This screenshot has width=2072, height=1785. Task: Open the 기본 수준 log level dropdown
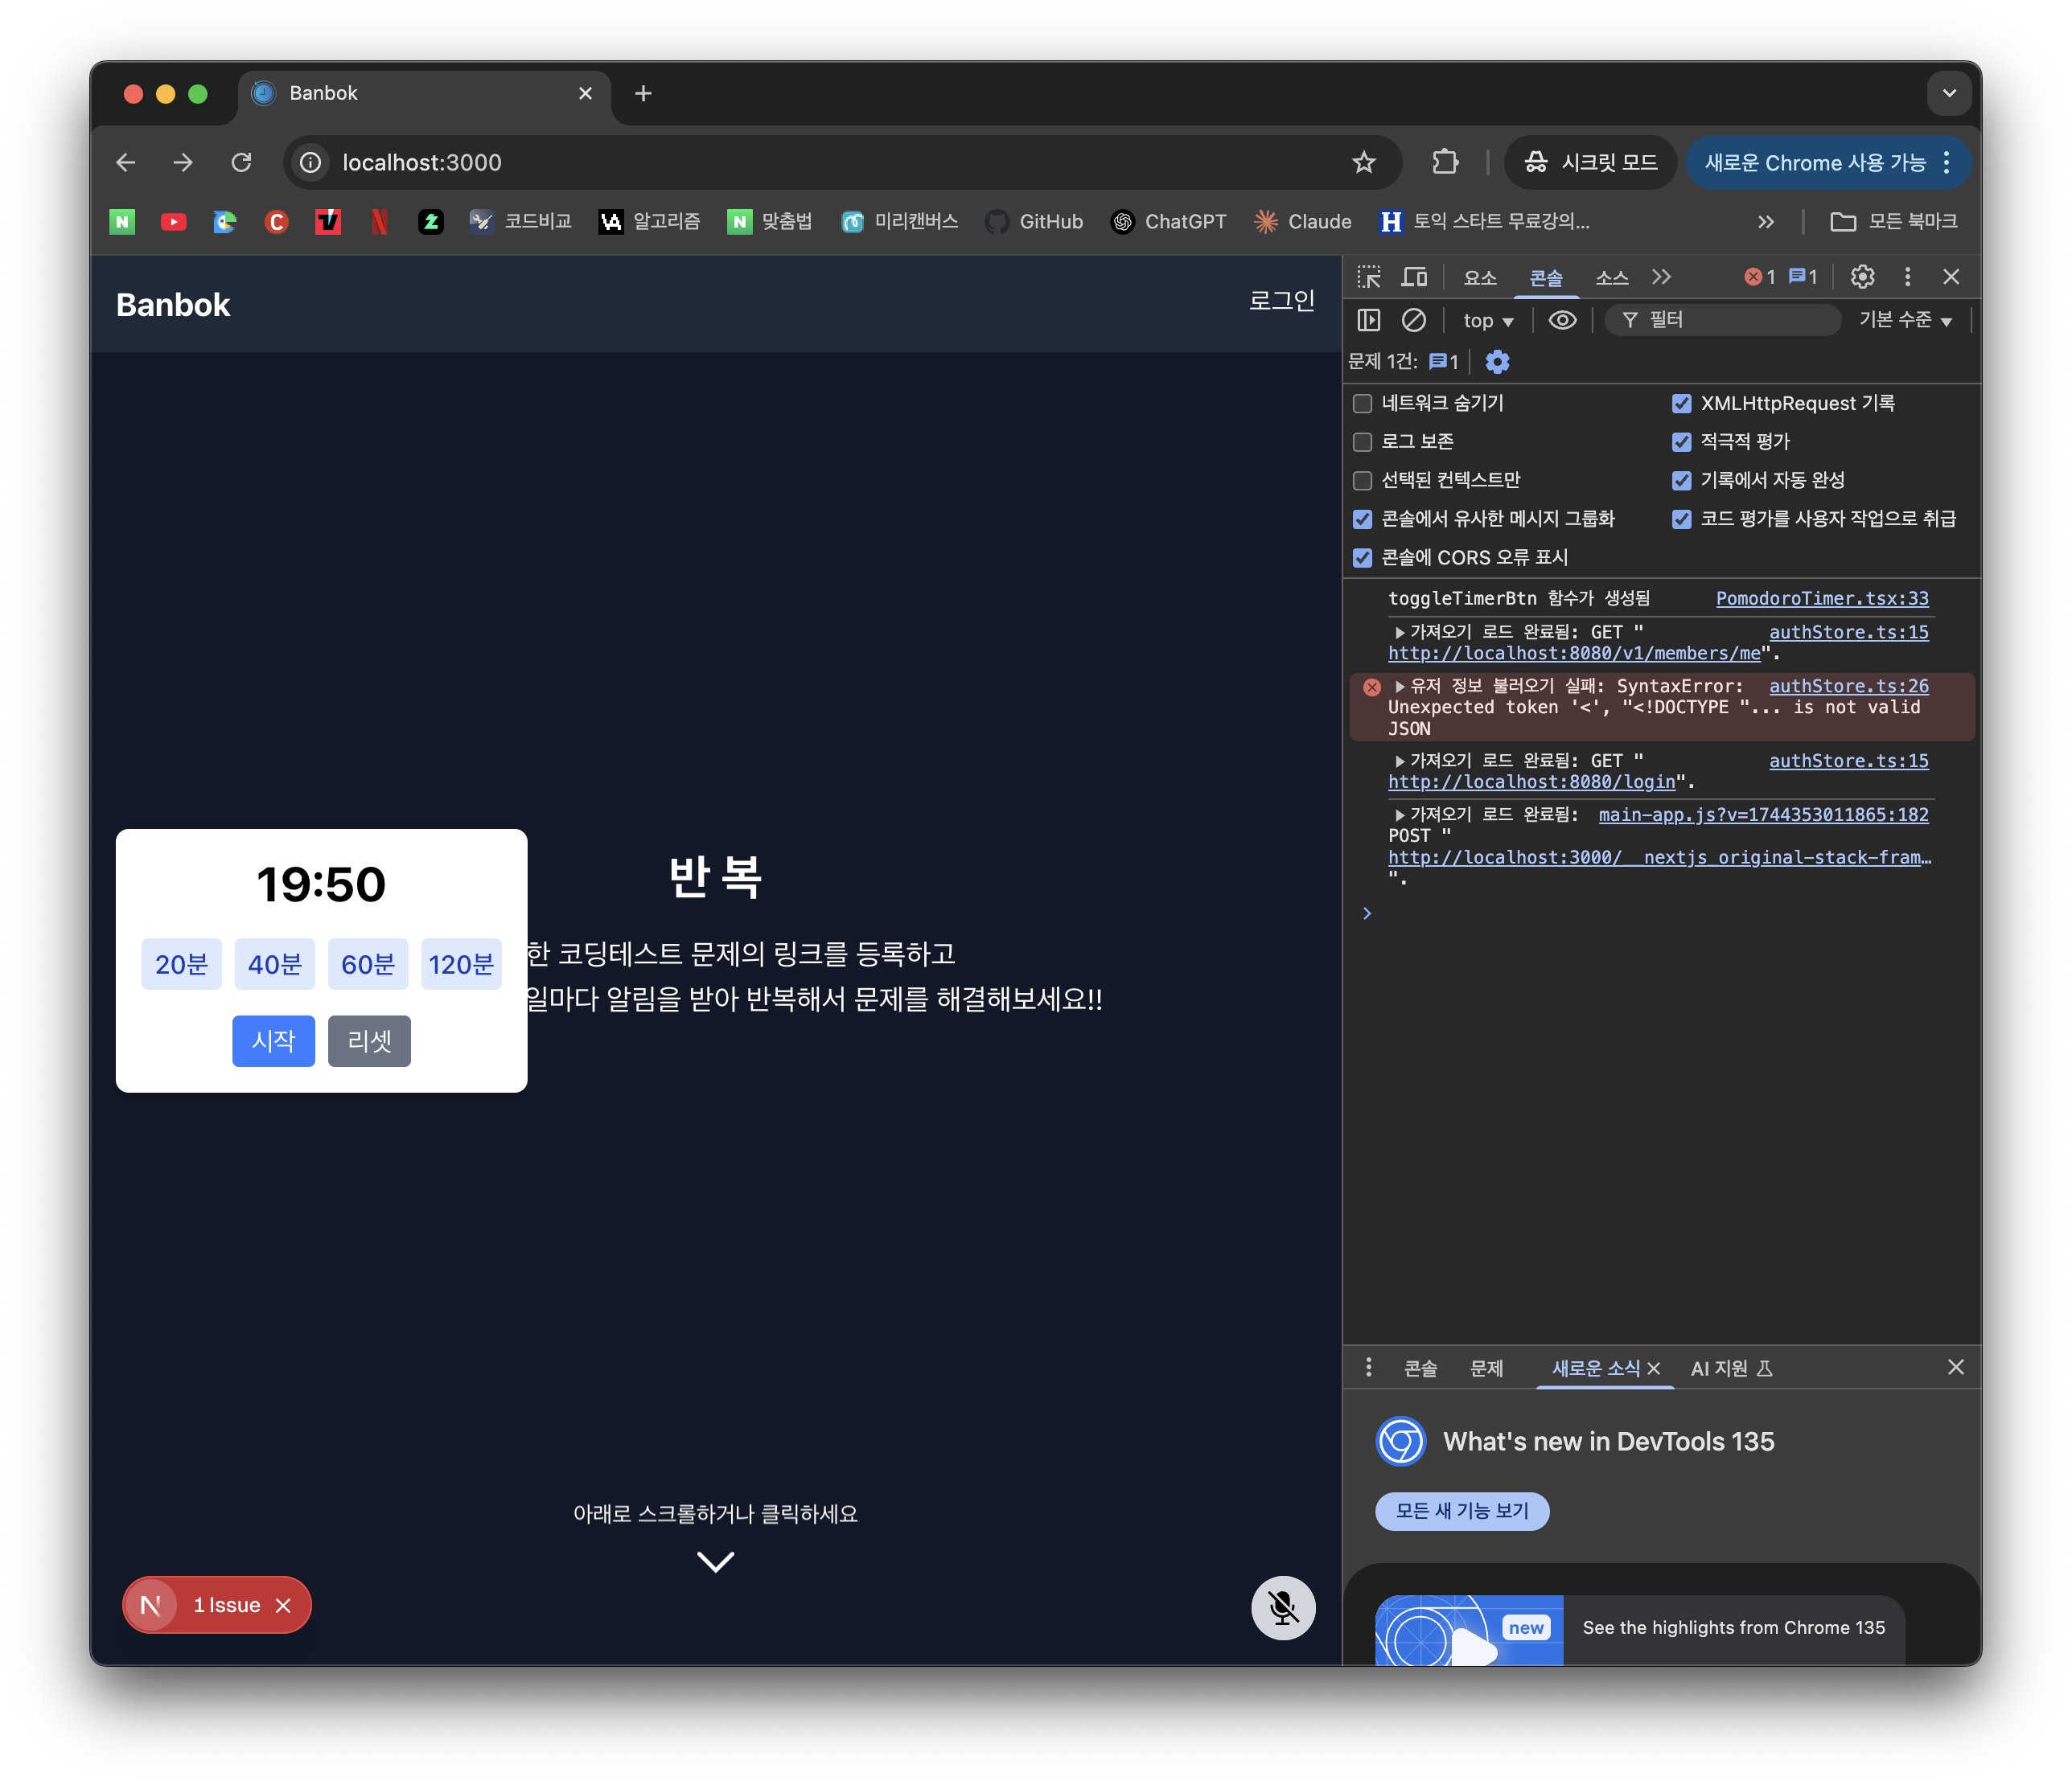[1905, 320]
